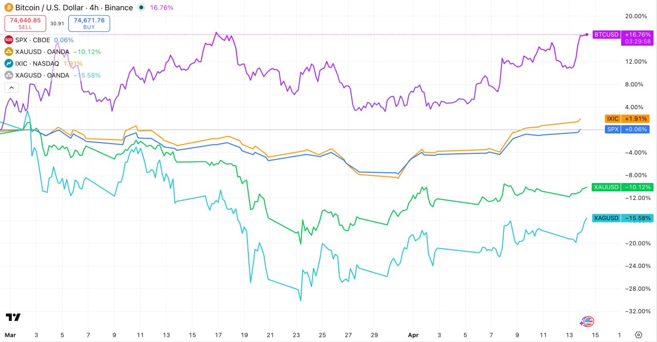The image size is (657, 342).
Task: Select the silver icon beside XAGUSD
Action: (8, 75)
